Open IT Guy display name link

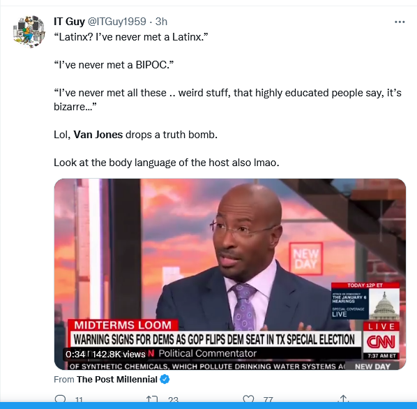(x=69, y=22)
